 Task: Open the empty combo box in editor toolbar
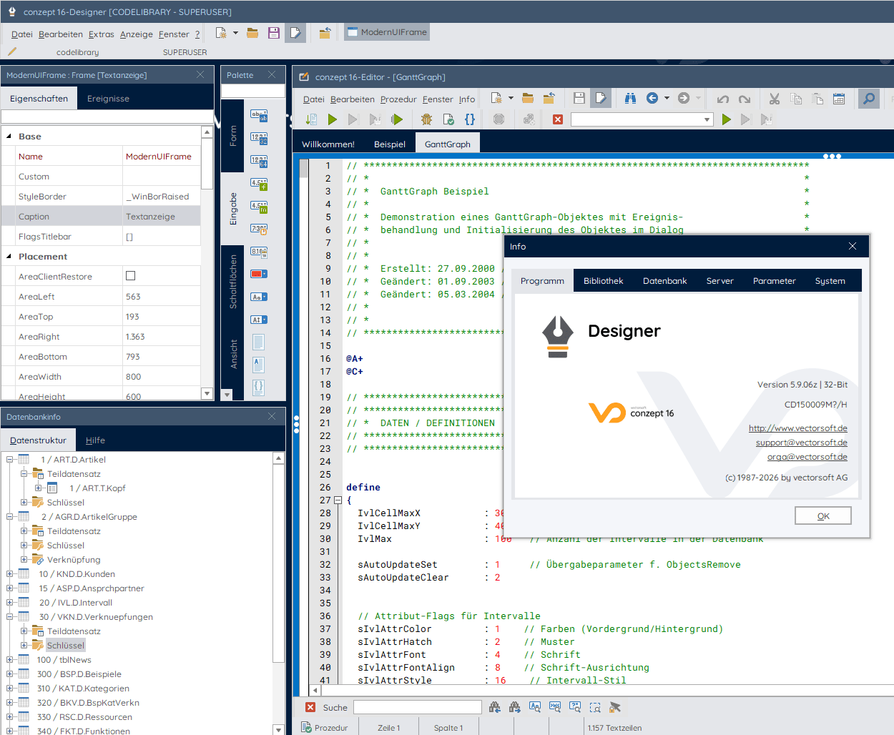707,119
